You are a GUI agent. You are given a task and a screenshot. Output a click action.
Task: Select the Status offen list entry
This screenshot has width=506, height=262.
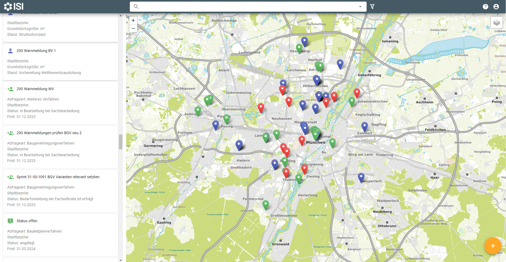(27, 221)
